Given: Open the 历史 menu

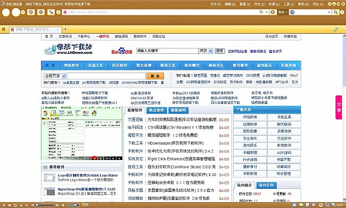Looking at the screenshot, I should (x=260, y=4).
